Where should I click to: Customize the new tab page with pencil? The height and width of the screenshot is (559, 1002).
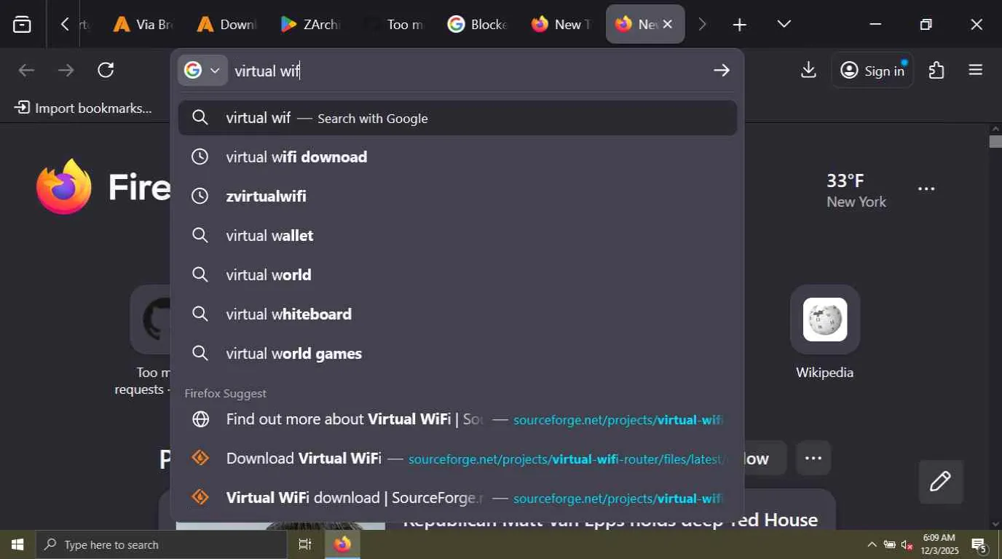940,481
